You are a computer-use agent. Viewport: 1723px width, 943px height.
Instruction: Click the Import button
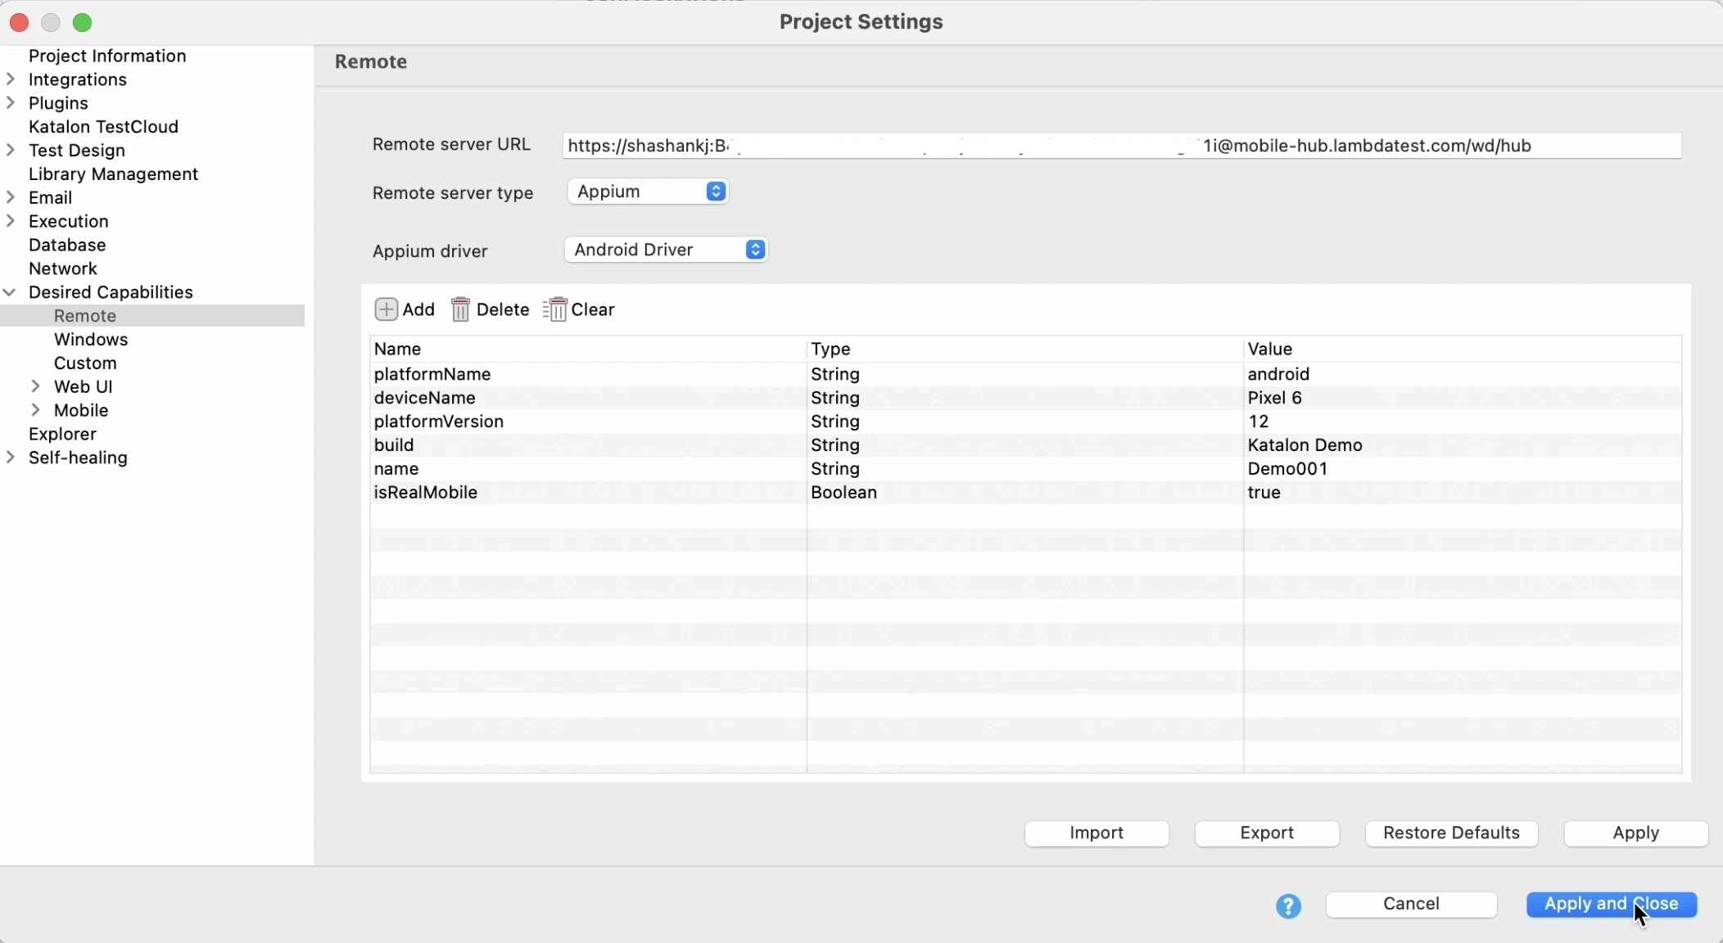(x=1097, y=833)
